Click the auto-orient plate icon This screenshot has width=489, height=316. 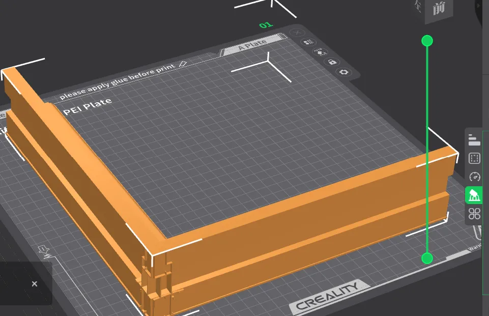tap(320, 52)
